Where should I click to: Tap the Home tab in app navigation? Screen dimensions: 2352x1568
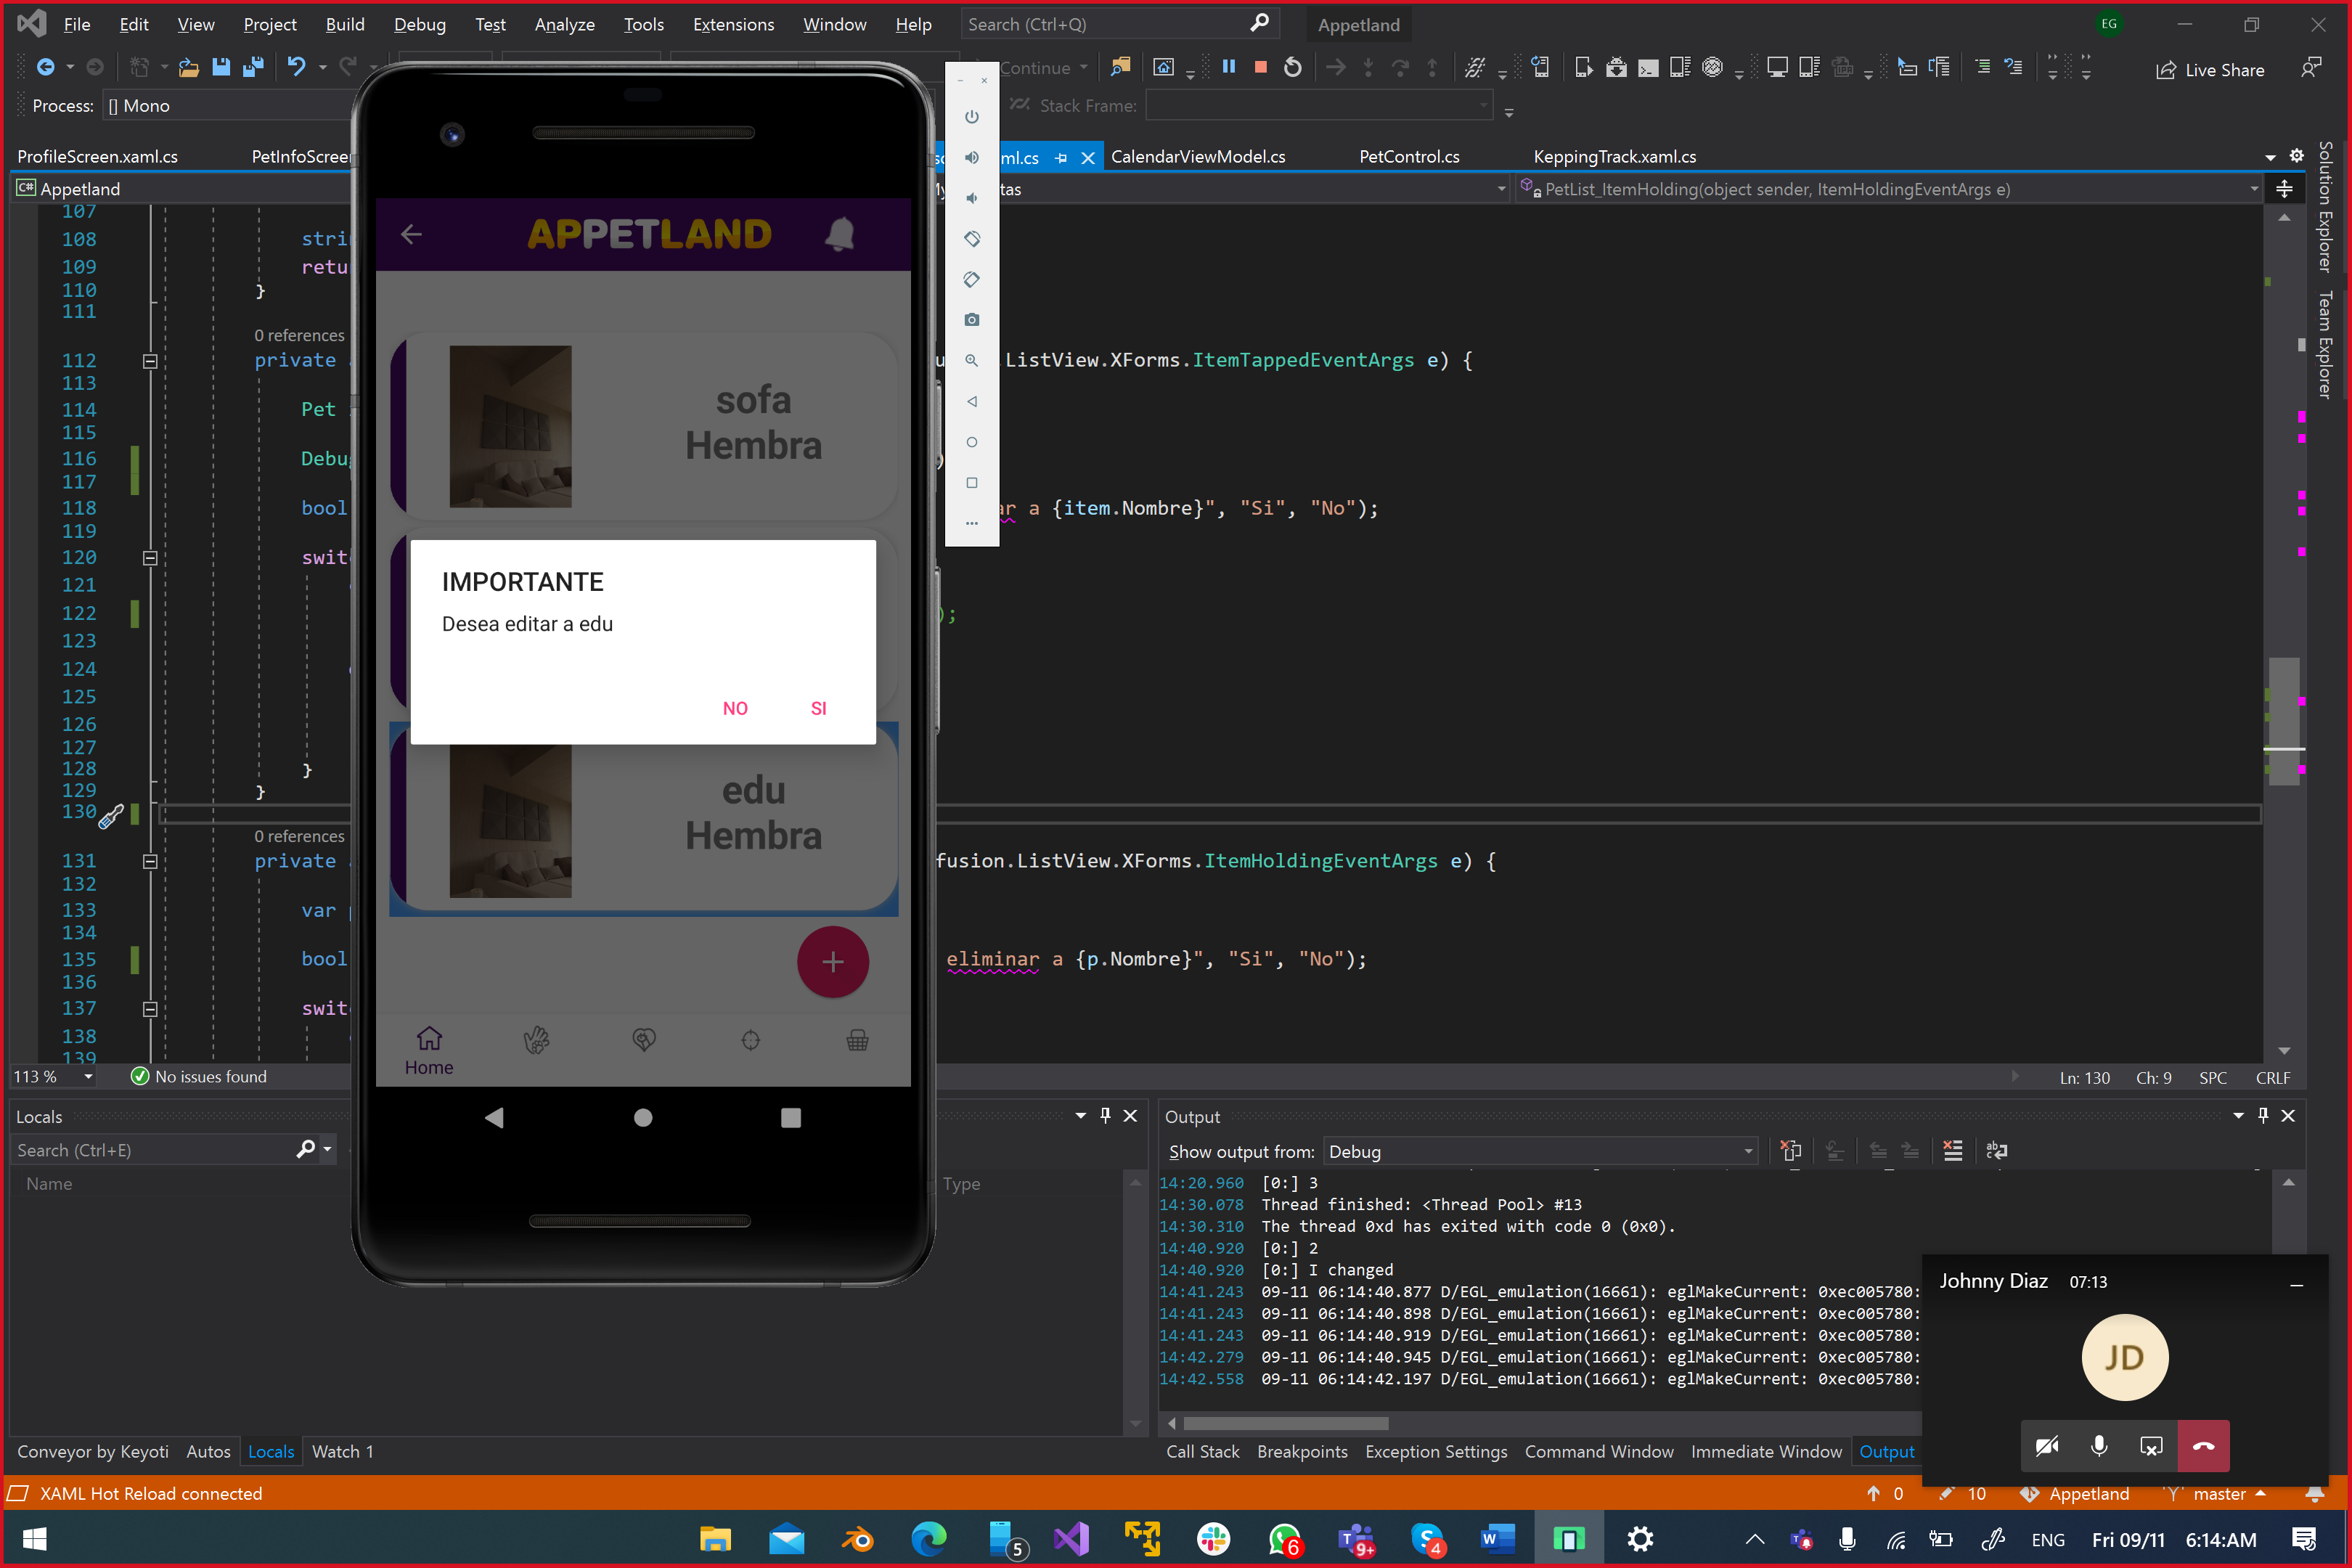tap(429, 1050)
